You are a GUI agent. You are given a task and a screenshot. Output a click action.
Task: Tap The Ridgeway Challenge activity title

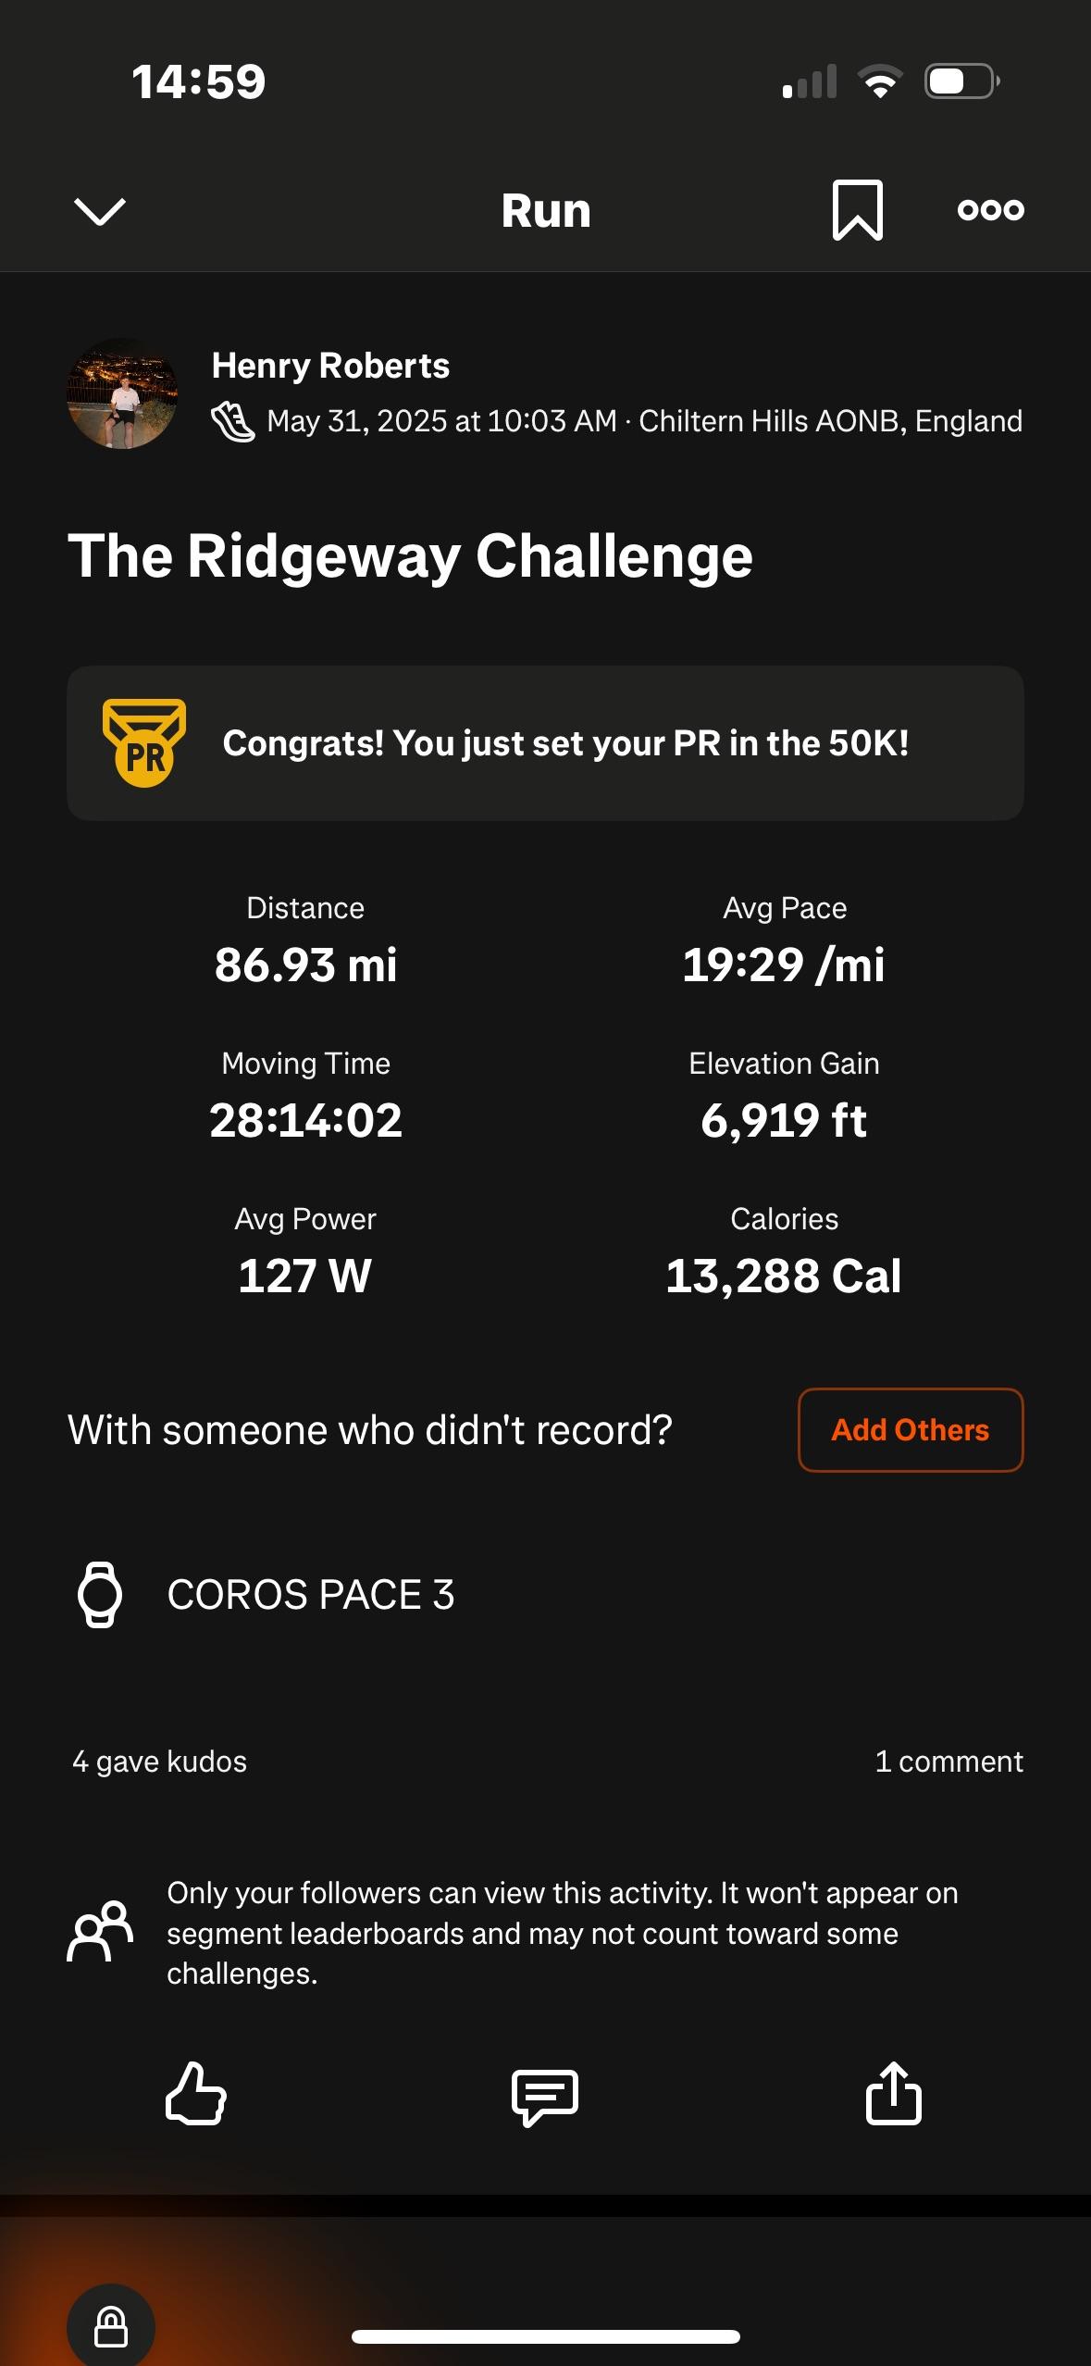pyautogui.click(x=410, y=556)
